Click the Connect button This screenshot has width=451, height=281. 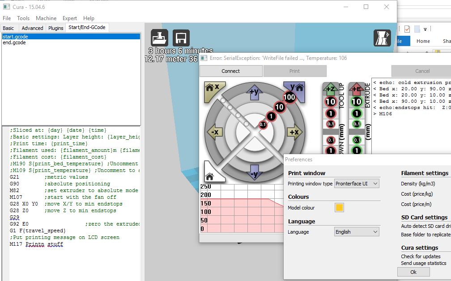231,71
